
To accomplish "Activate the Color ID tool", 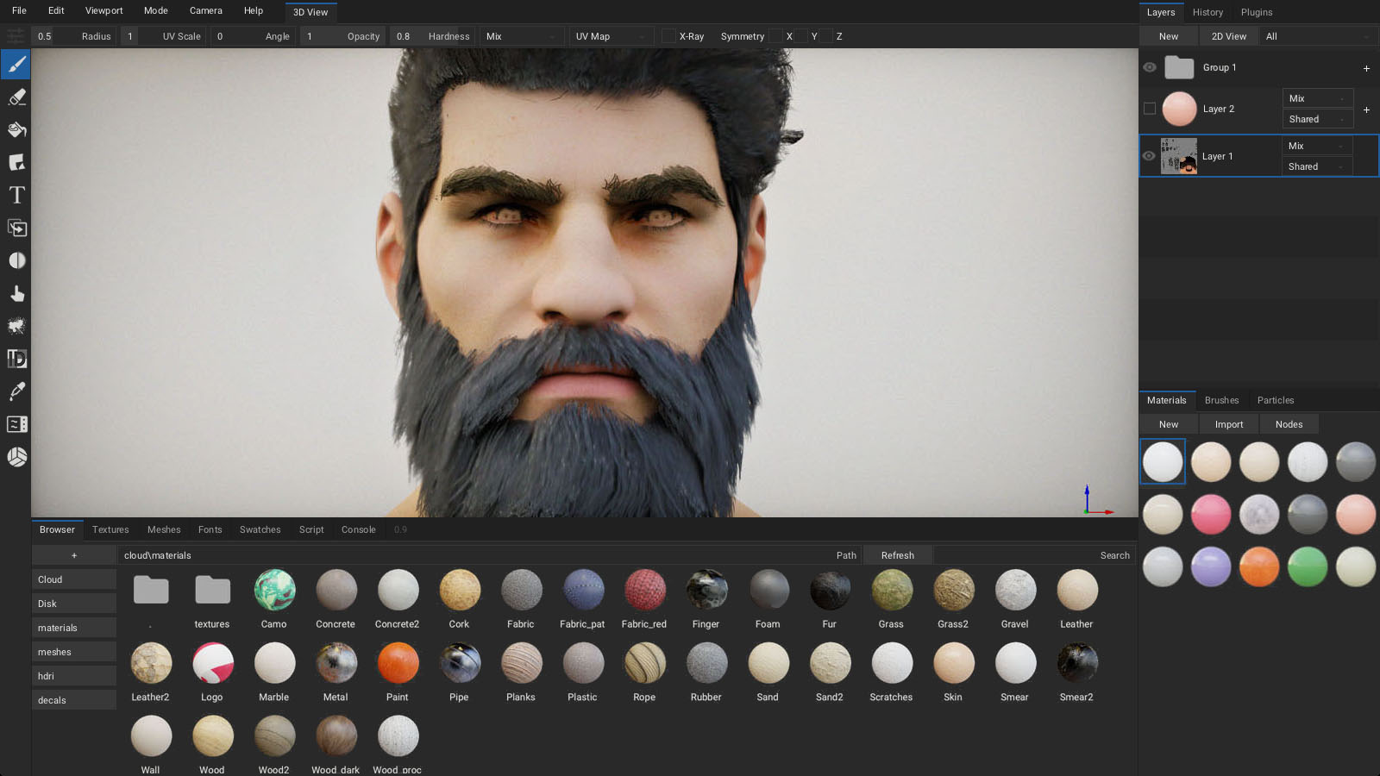I will [16, 359].
